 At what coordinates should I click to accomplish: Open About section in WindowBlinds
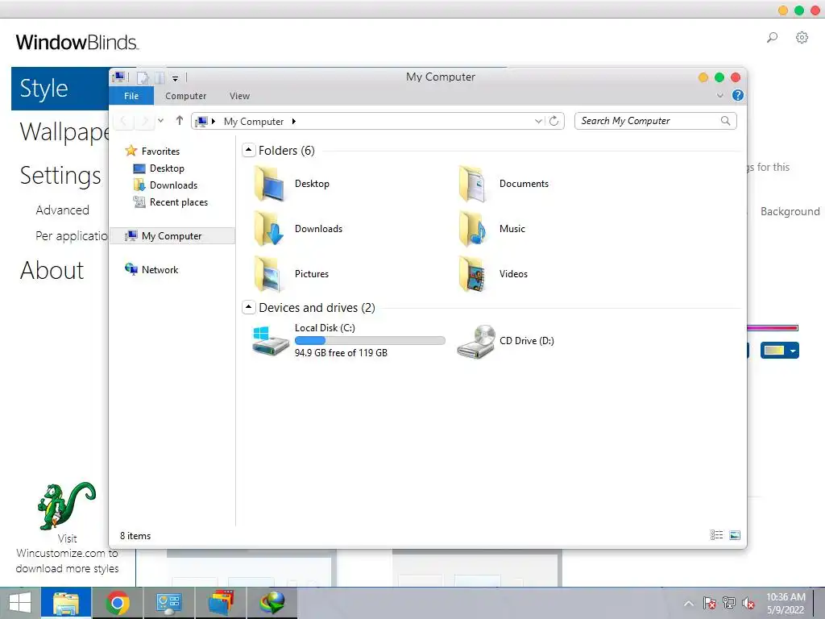52,270
